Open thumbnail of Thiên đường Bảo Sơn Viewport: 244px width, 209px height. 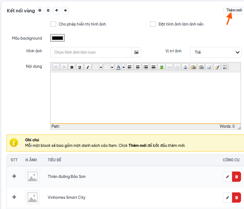click(x=32, y=177)
